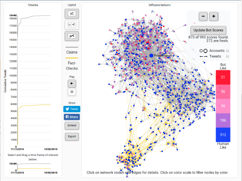The height and width of the screenshot is (181, 242).
Task: Switch to the Claims tab
Action: [72, 52]
